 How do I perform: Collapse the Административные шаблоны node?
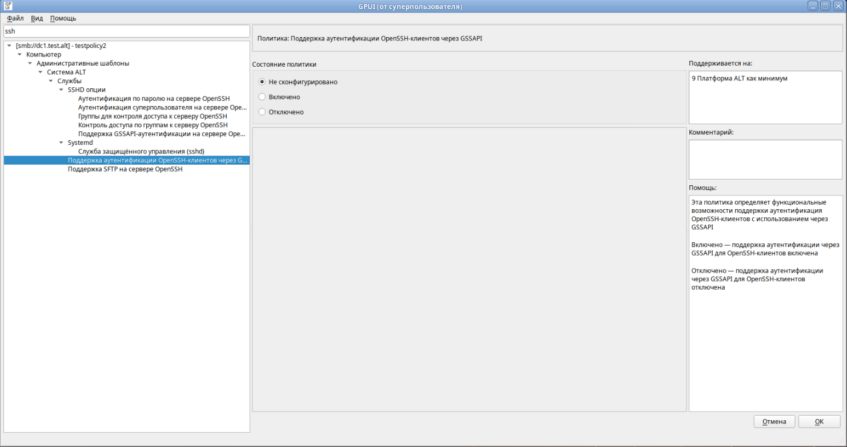[x=30, y=63]
